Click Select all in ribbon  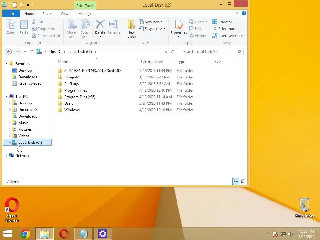point(222,22)
